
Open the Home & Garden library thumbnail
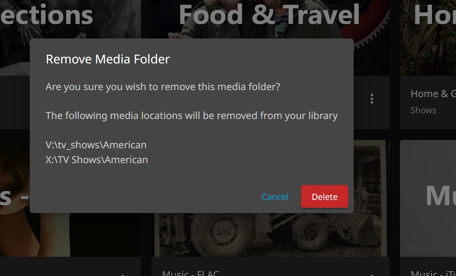428,38
